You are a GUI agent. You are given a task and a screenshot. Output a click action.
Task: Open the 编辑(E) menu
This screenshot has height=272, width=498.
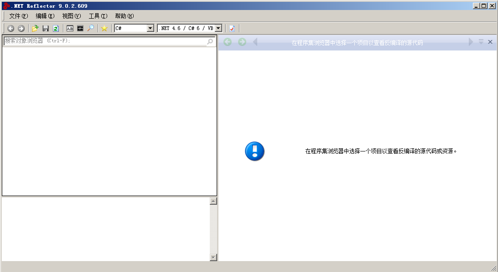point(45,16)
